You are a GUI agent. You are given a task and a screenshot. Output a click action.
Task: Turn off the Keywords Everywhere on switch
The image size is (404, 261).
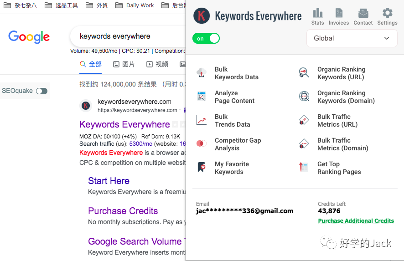pos(206,38)
